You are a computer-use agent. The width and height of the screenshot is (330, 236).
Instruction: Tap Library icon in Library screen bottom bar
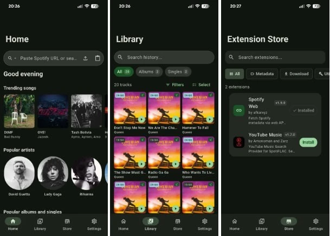click(x=151, y=221)
